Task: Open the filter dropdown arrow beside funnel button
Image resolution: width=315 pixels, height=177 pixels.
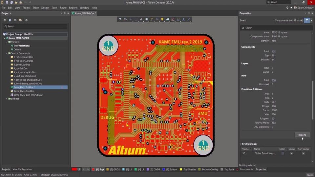Action: pyautogui.click(x=311, y=20)
